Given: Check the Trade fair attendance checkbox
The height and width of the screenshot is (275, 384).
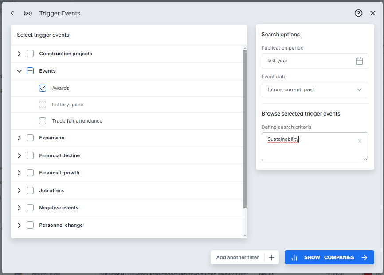Looking at the screenshot, I should 42,121.
